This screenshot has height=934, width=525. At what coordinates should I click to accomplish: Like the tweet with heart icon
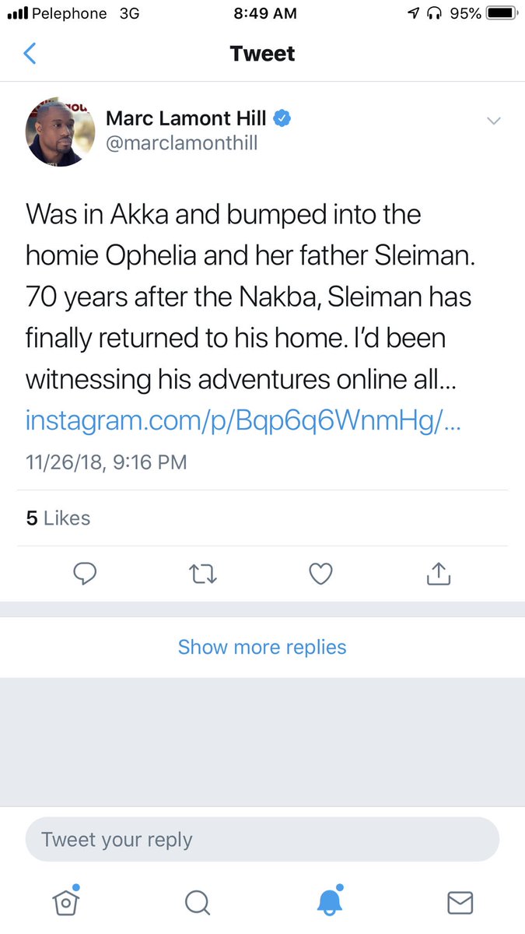click(320, 574)
